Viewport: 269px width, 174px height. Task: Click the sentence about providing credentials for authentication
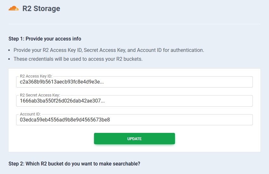point(109,50)
